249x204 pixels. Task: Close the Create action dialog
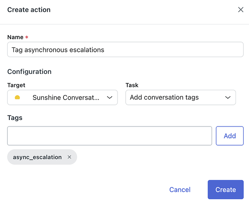tap(241, 10)
